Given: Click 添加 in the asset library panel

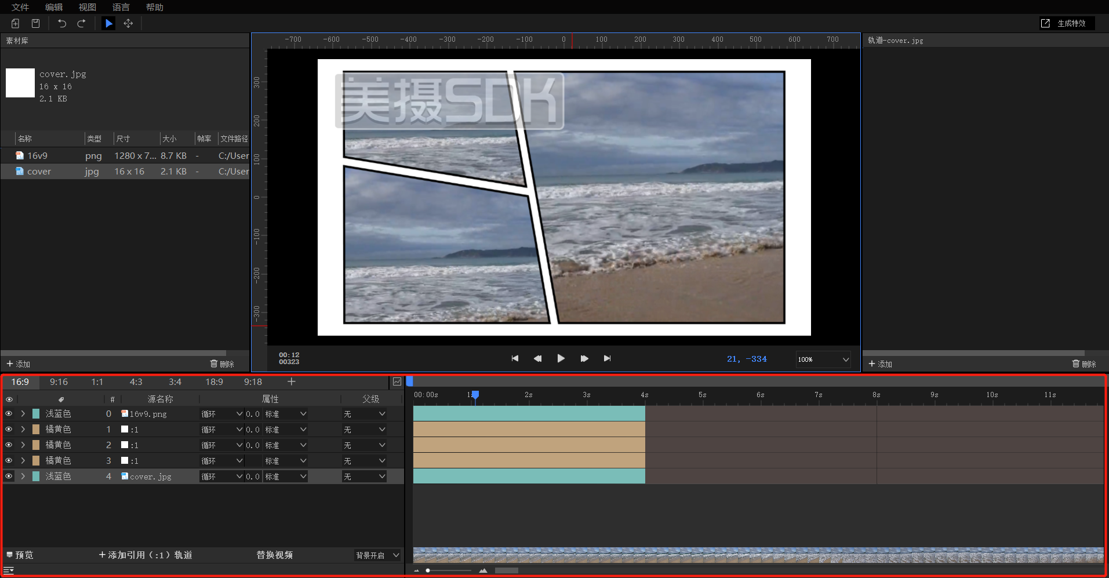Looking at the screenshot, I should 18,363.
